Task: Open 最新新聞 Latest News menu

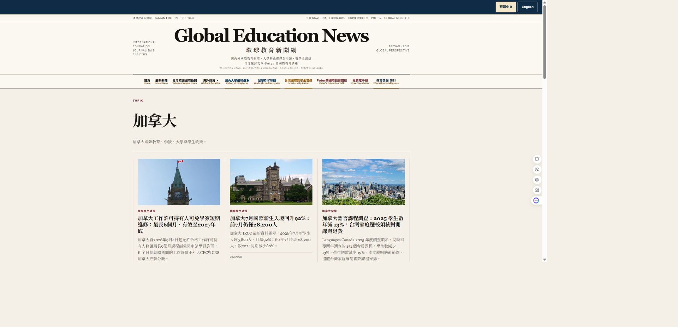Action: (161, 81)
